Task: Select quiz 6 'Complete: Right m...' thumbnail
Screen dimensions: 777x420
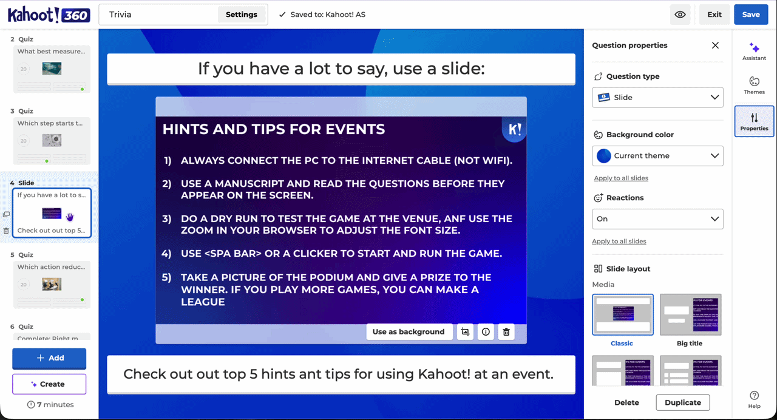Action: click(x=52, y=336)
